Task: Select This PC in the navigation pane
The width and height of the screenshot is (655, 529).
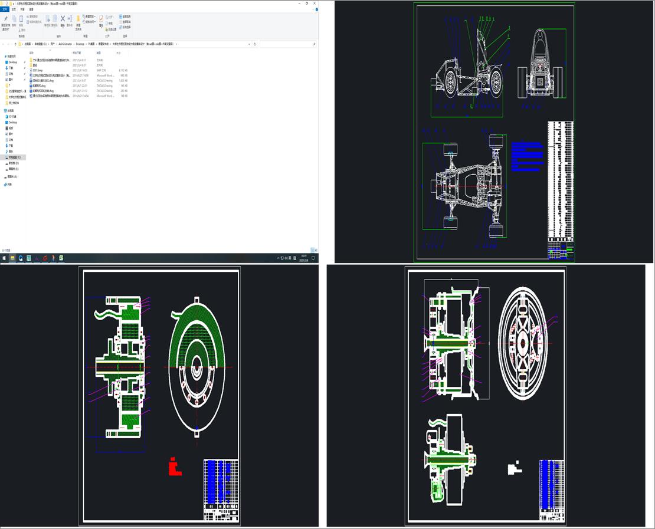Action: click(10, 111)
